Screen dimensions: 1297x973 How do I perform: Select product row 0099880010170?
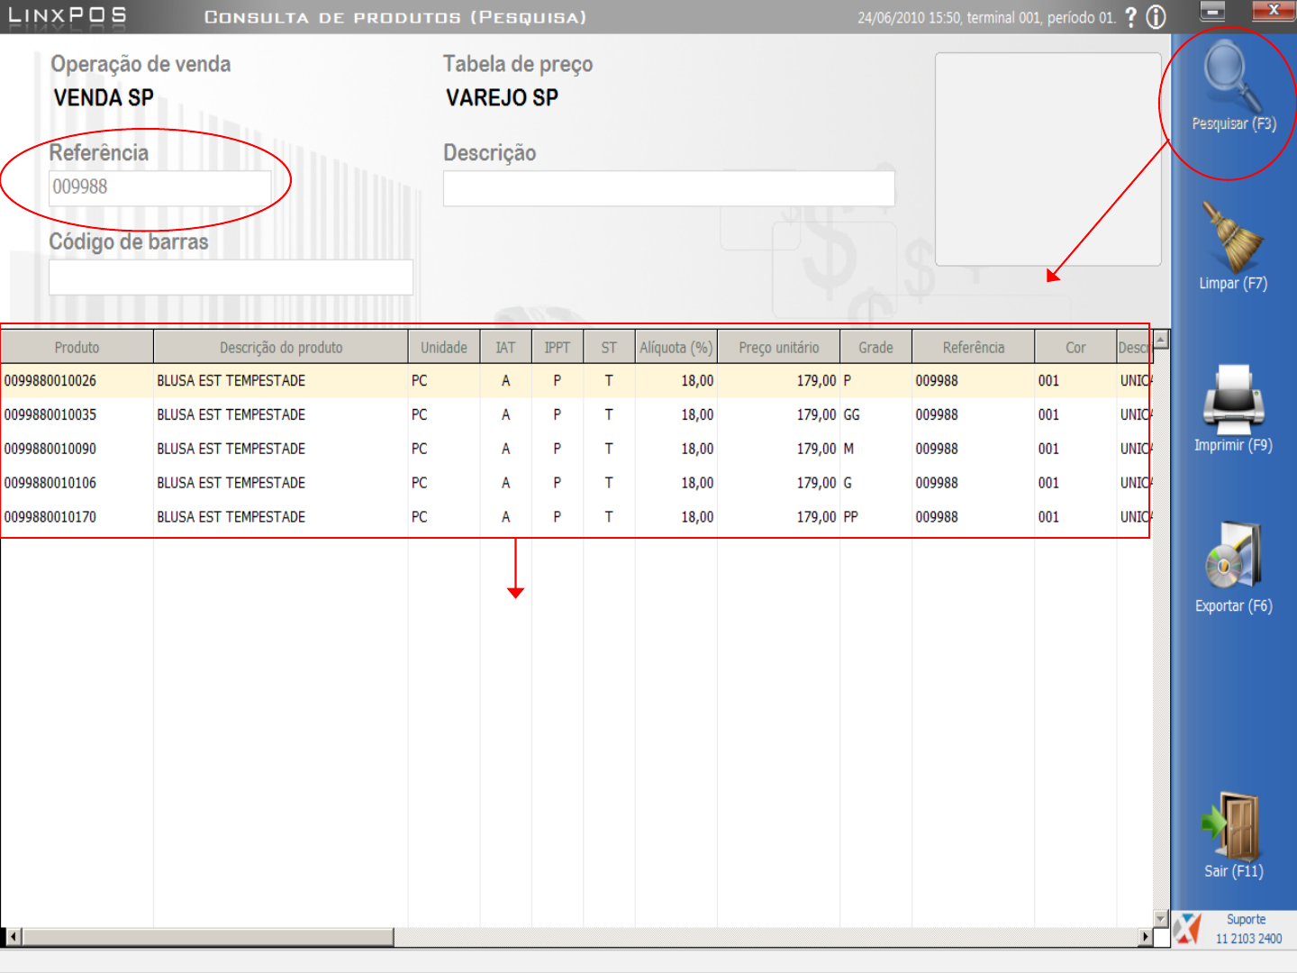coord(576,517)
